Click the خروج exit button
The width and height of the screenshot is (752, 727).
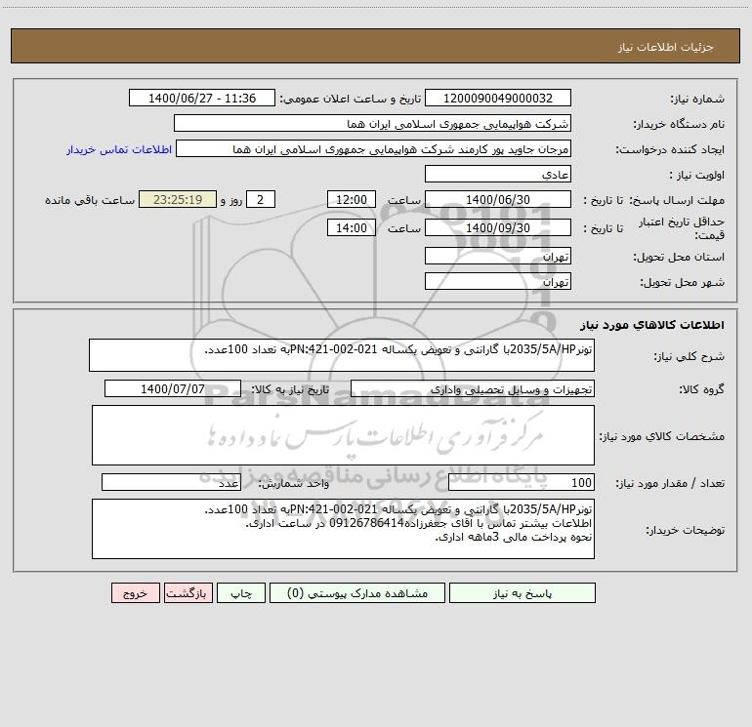135,592
